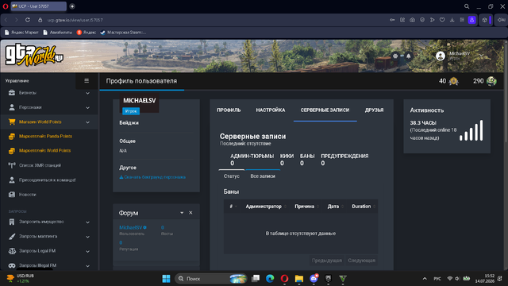Open new browser tab
508x286 pixels.
click(x=72, y=6)
